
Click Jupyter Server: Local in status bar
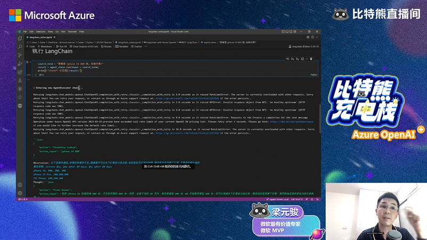pyautogui.click(x=277, y=199)
